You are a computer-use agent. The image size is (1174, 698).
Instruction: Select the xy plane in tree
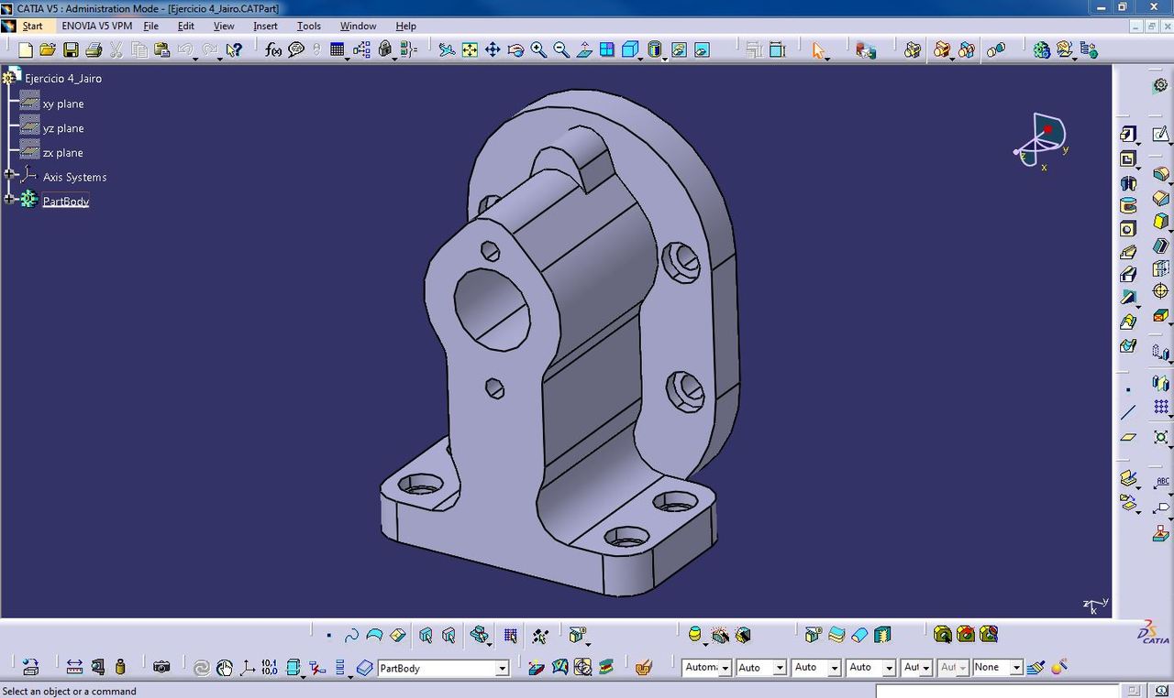click(x=63, y=104)
